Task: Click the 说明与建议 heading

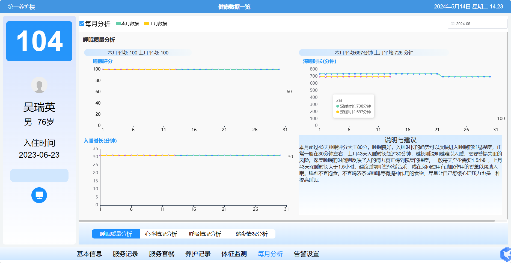Action: 400,140
